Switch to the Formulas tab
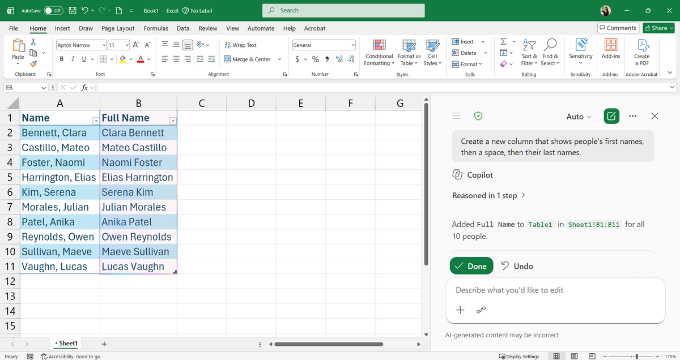The height and width of the screenshot is (360, 680). coord(156,28)
